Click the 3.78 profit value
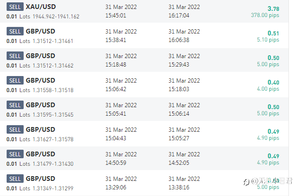The width and height of the screenshot is (296, 196). click(x=273, y=9)
